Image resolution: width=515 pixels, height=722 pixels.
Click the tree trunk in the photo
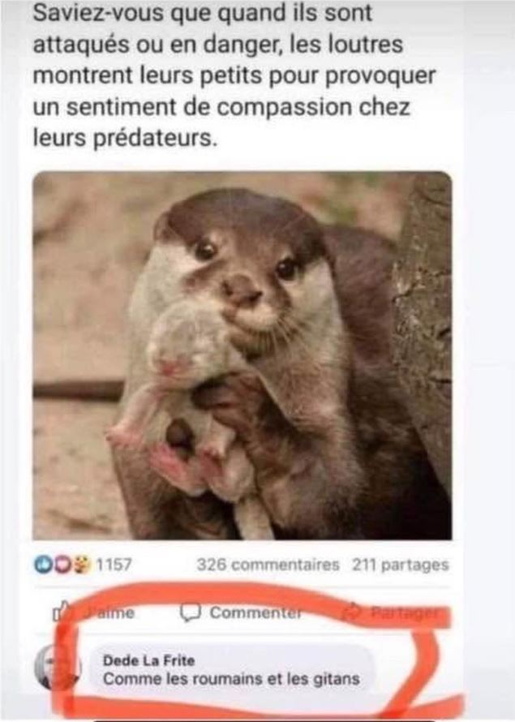424,322
